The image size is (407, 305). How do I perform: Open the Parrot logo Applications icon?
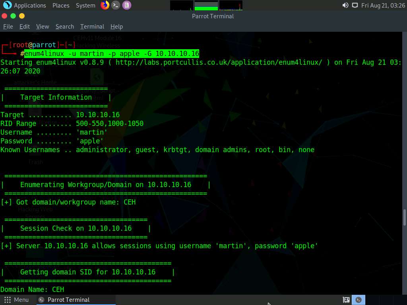(7, 5)
